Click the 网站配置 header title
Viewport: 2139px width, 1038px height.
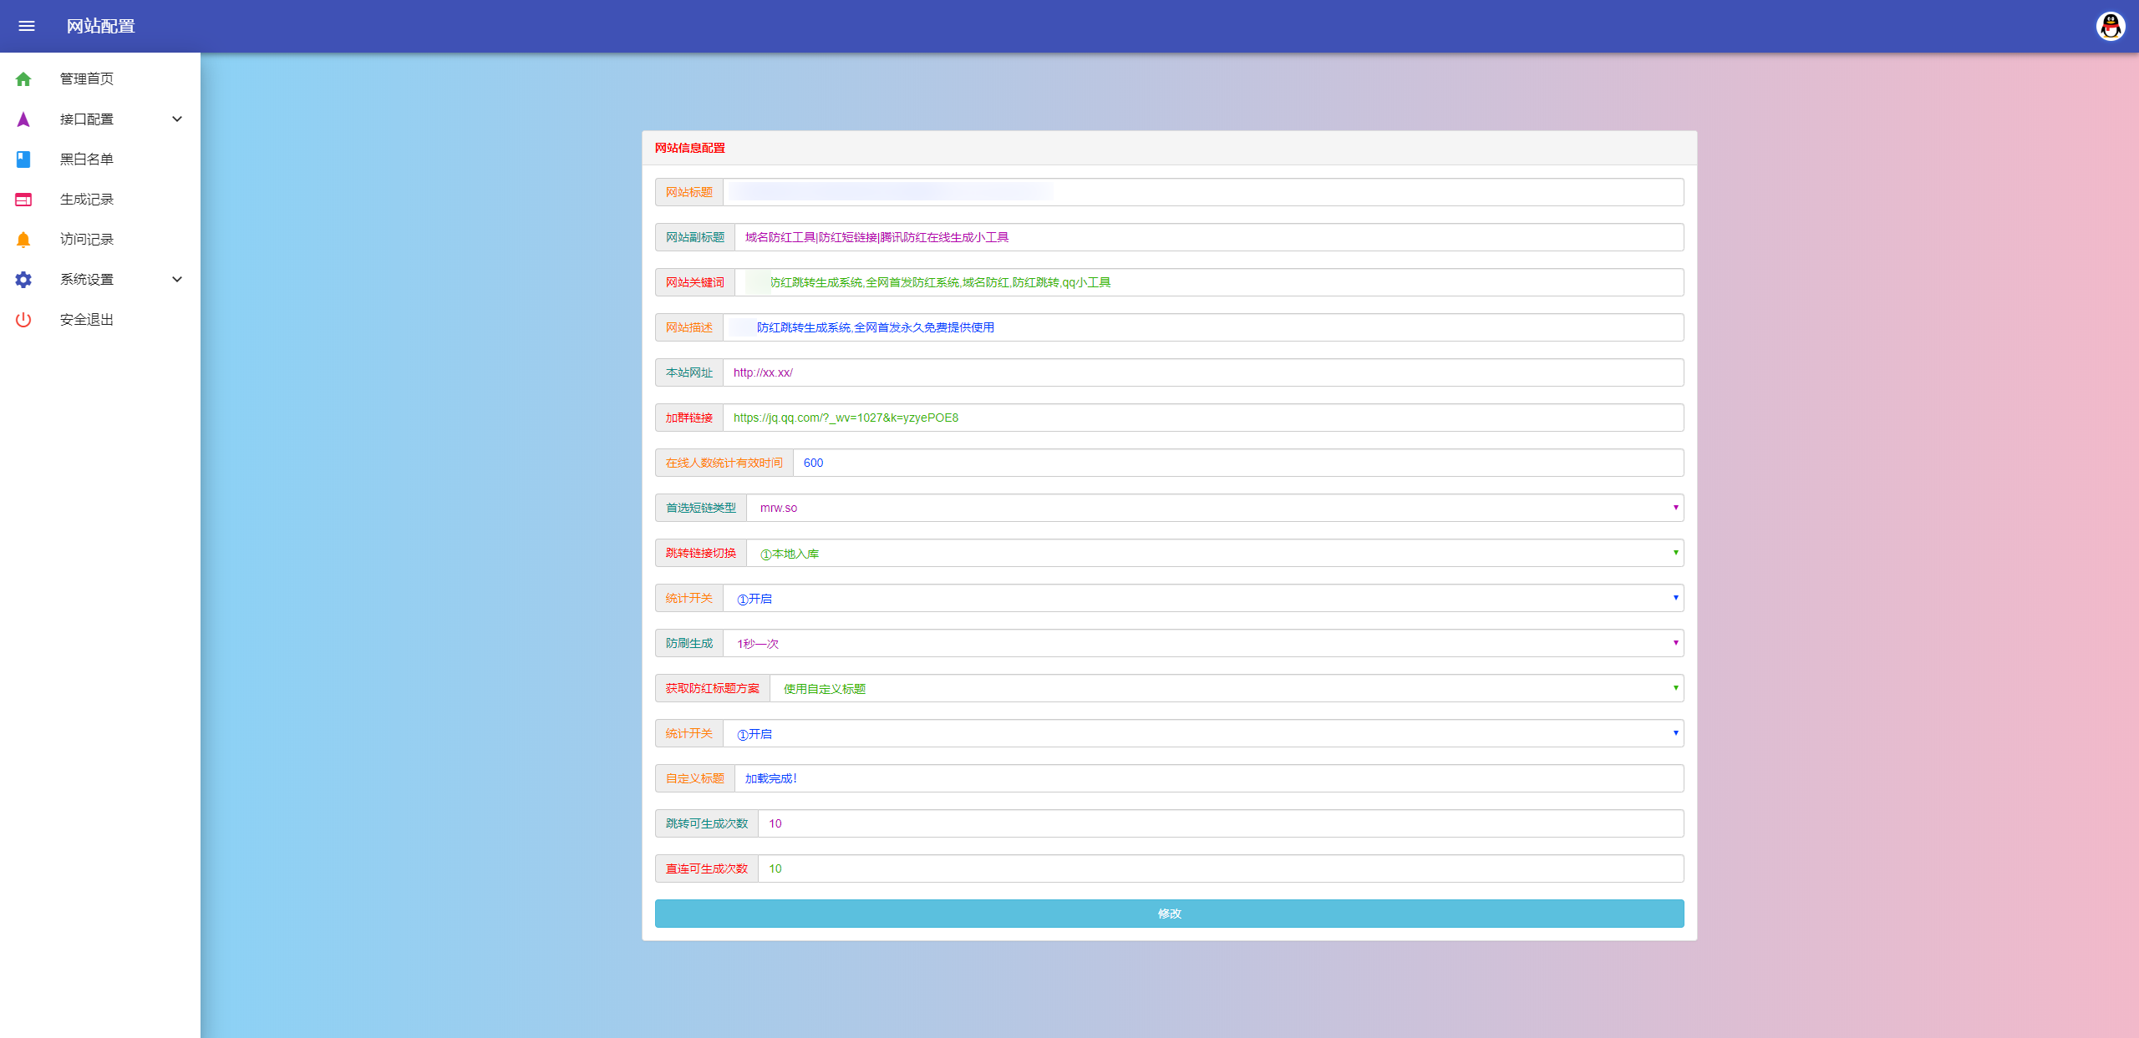tap(101, 26)
